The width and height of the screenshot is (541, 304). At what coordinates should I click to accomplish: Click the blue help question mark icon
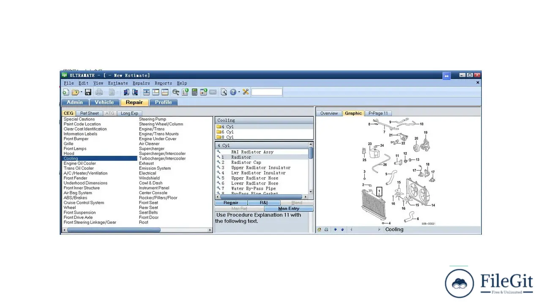(233, 92)
